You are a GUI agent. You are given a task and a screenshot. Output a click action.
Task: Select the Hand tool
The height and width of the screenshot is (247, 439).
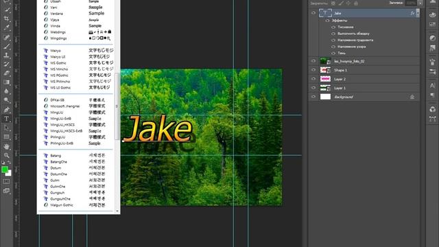click(x=7, y=146)
